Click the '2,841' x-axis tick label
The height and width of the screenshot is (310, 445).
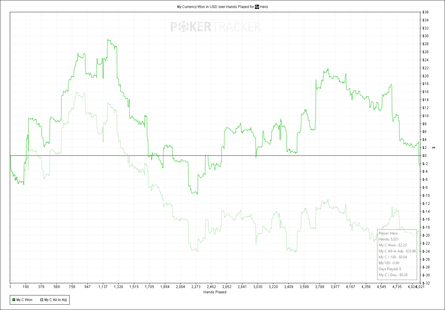[242, 287]
